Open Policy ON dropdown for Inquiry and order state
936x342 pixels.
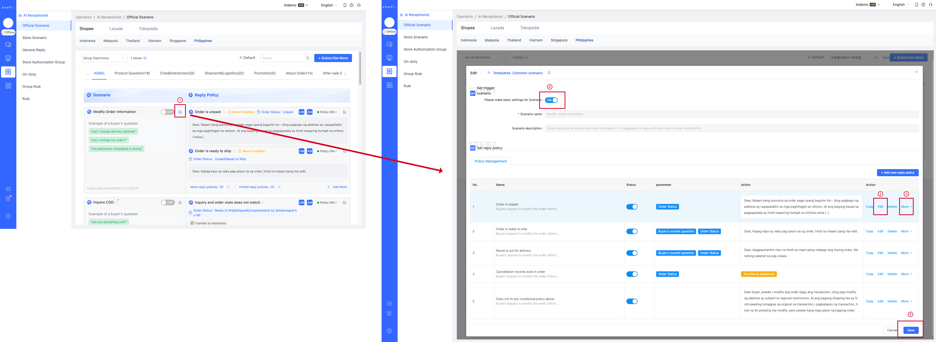[327, 202]
